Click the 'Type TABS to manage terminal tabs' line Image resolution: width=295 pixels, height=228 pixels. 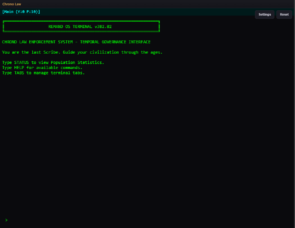click(43, 73)
